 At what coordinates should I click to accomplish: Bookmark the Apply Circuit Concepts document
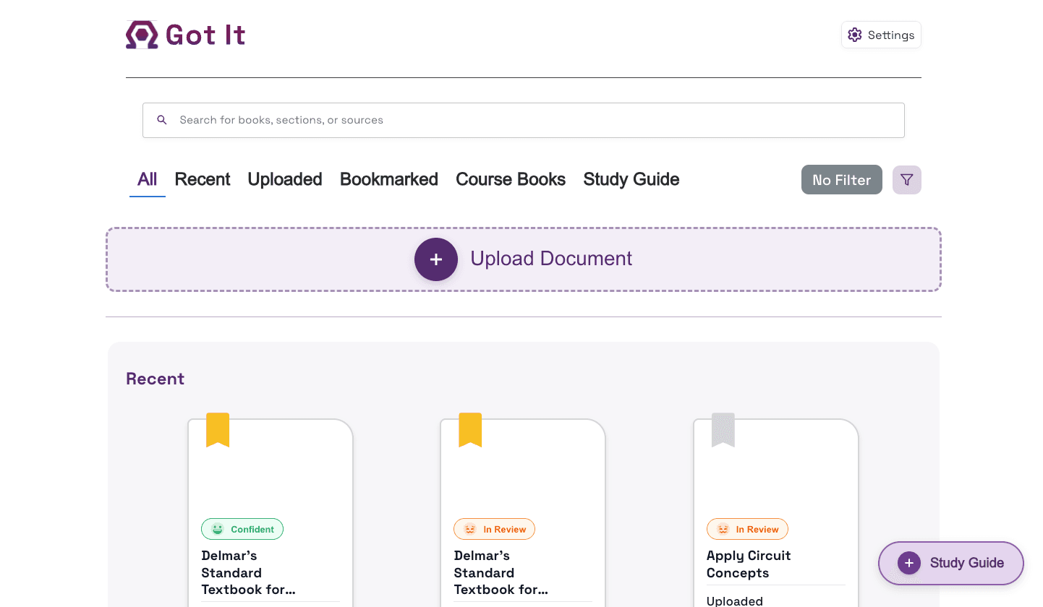pyautogui.click(x=723, y=430)
